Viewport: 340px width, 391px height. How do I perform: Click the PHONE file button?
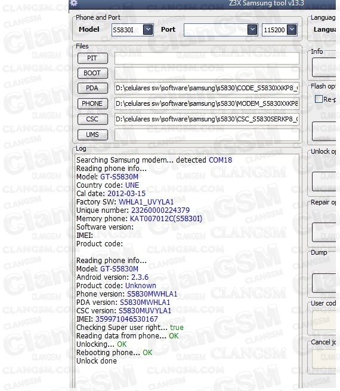coord(92,104)
